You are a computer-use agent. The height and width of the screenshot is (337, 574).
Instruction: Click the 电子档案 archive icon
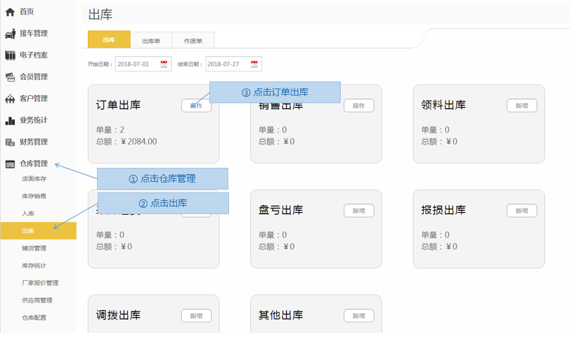(10, 55)
